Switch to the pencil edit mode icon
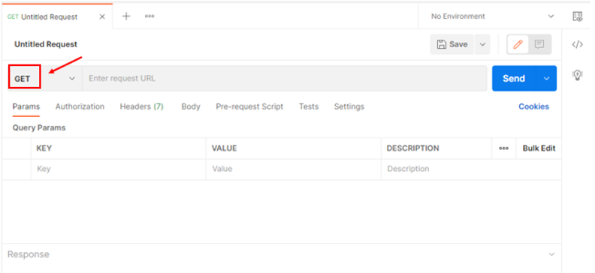 (518, 44)
